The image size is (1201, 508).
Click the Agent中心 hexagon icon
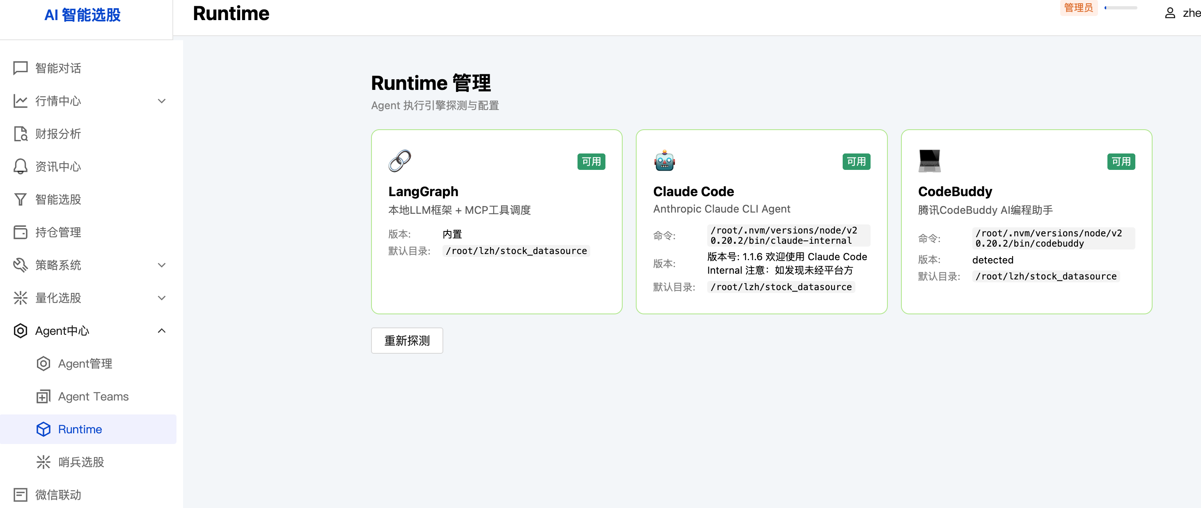21,330
